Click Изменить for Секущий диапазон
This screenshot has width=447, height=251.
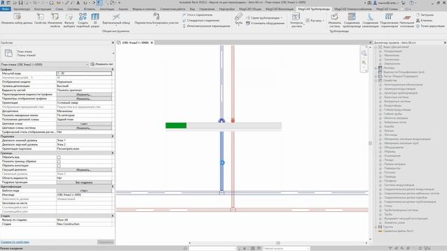pyautogui.click(x=84, y=169)
